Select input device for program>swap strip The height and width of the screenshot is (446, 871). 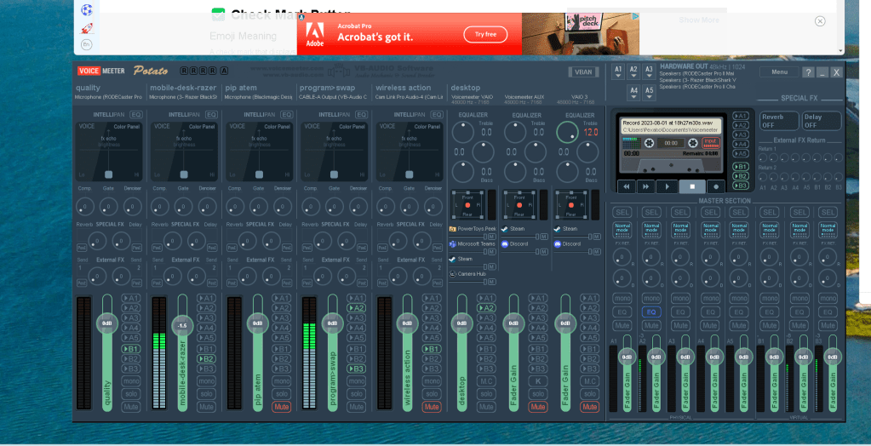(333, 97)
